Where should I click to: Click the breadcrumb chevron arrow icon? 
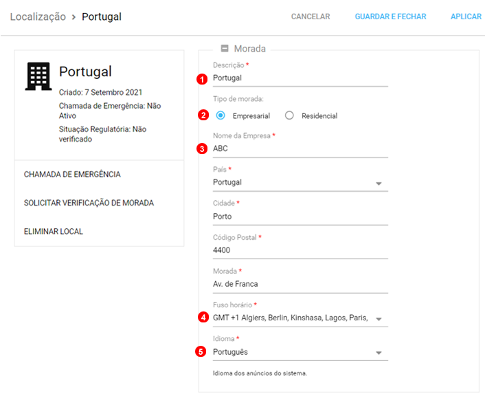74,16
